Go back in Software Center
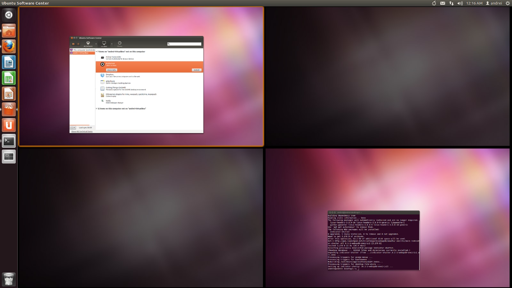Viewport: 512px width, 288px height. click(73, 44)
